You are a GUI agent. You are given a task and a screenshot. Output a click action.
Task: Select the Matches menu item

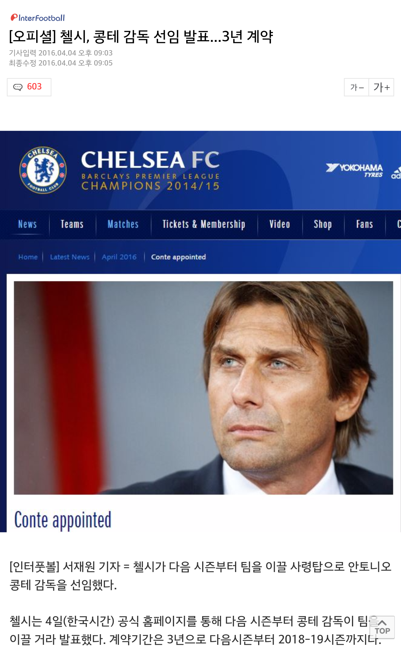123,224
